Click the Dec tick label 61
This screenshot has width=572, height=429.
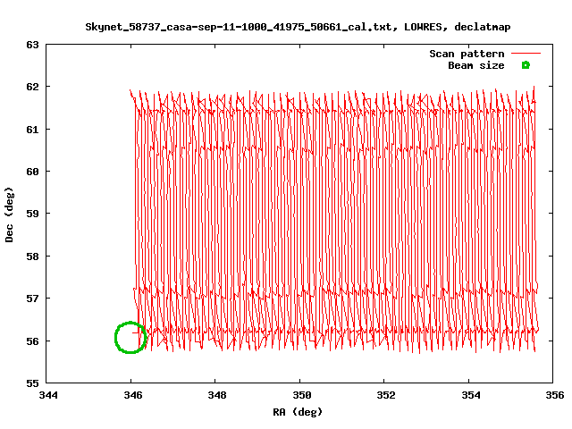32,130
